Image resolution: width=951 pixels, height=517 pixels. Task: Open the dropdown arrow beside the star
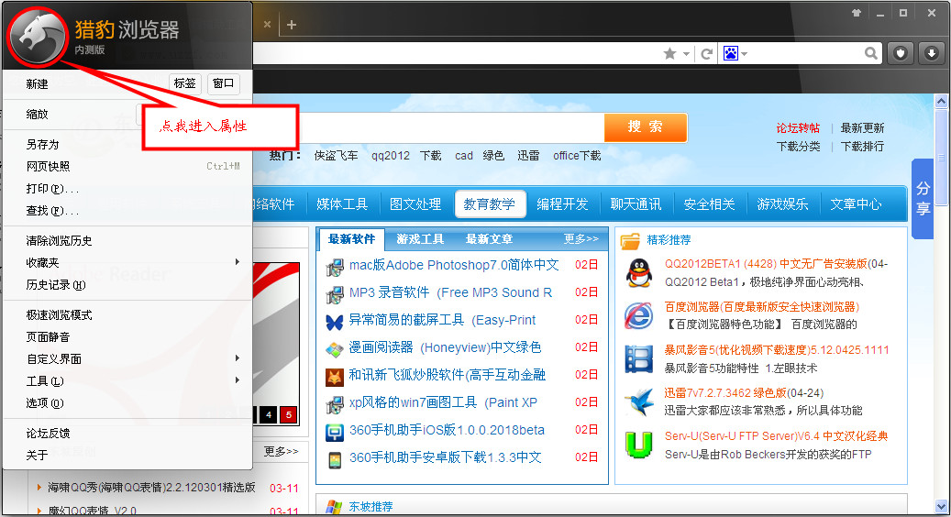coord(686,54)
